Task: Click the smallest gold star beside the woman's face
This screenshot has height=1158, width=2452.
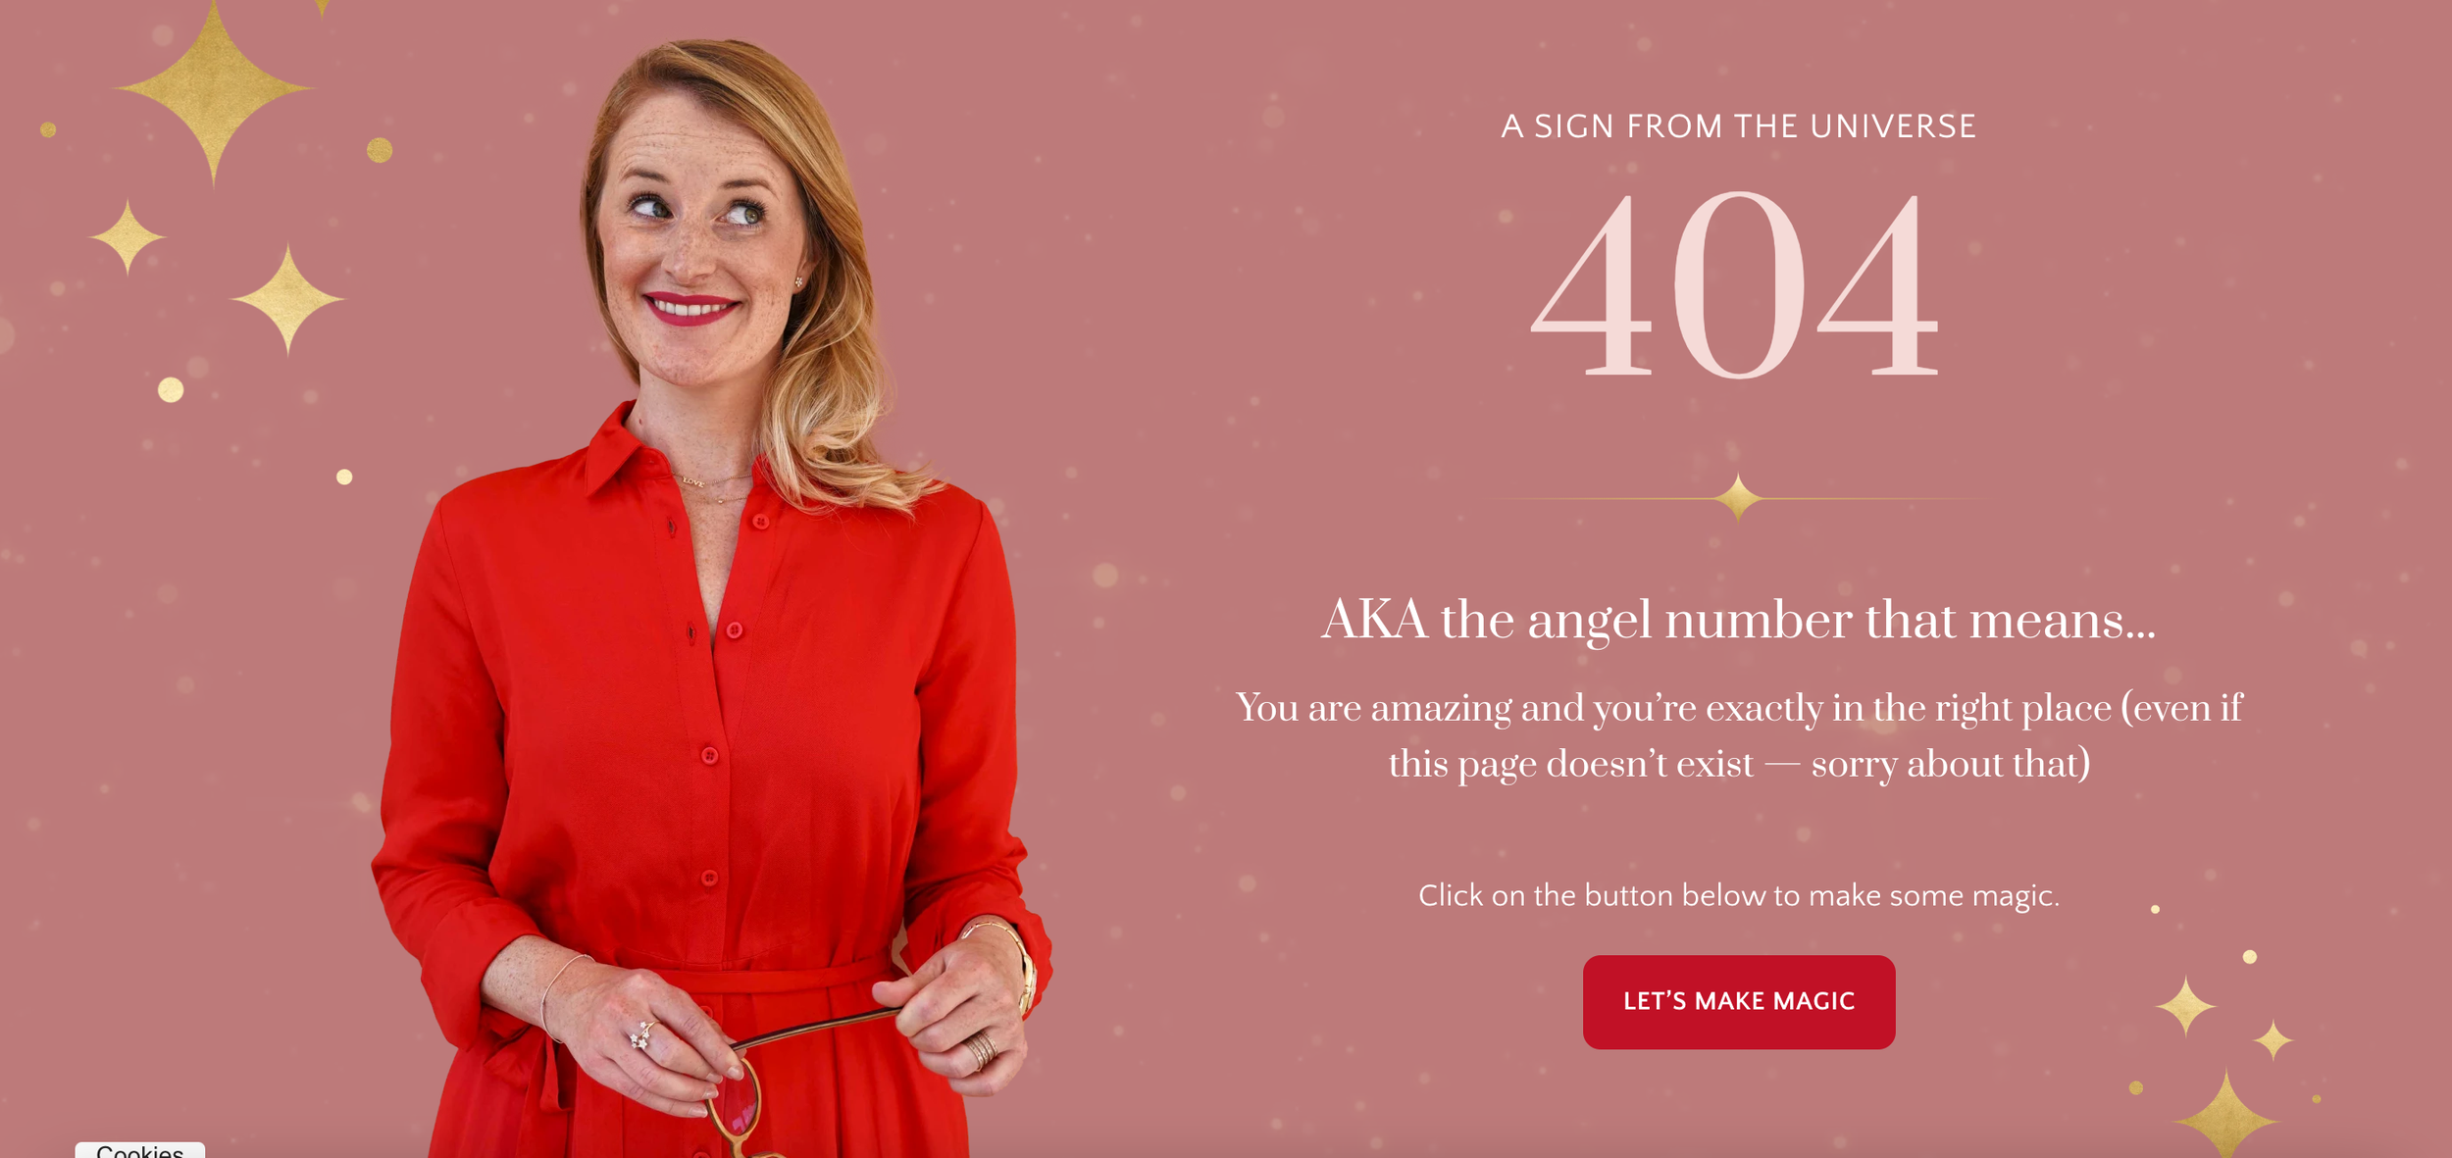Action: [x=127, y=236]
